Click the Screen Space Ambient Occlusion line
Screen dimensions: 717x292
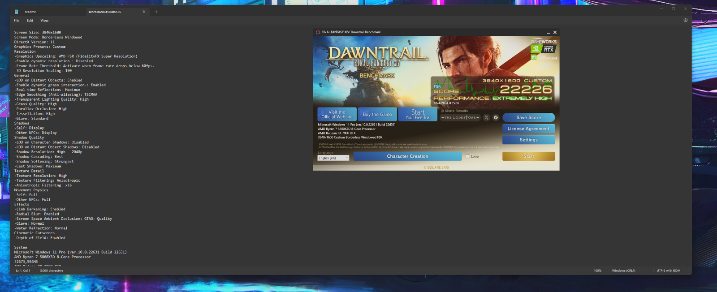pyautogui.click(x=63, y=219)
